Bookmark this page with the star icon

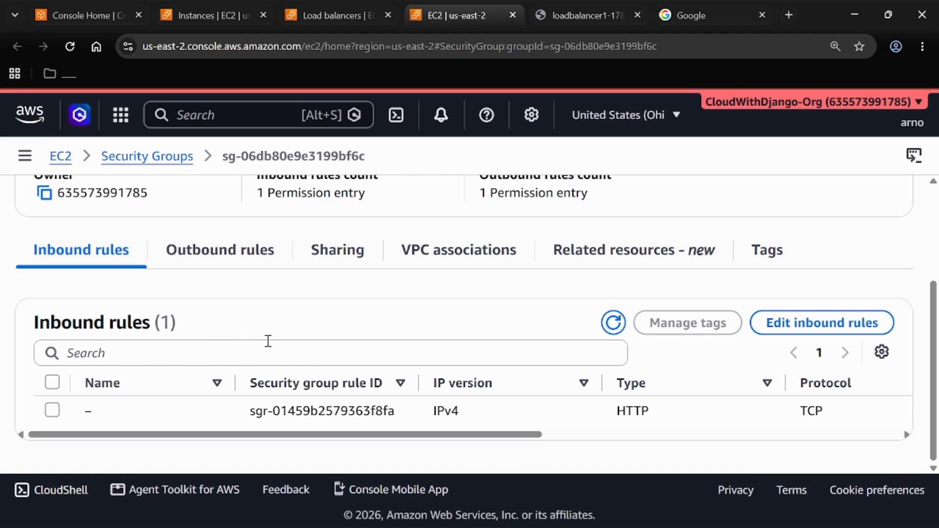point(859,46)
